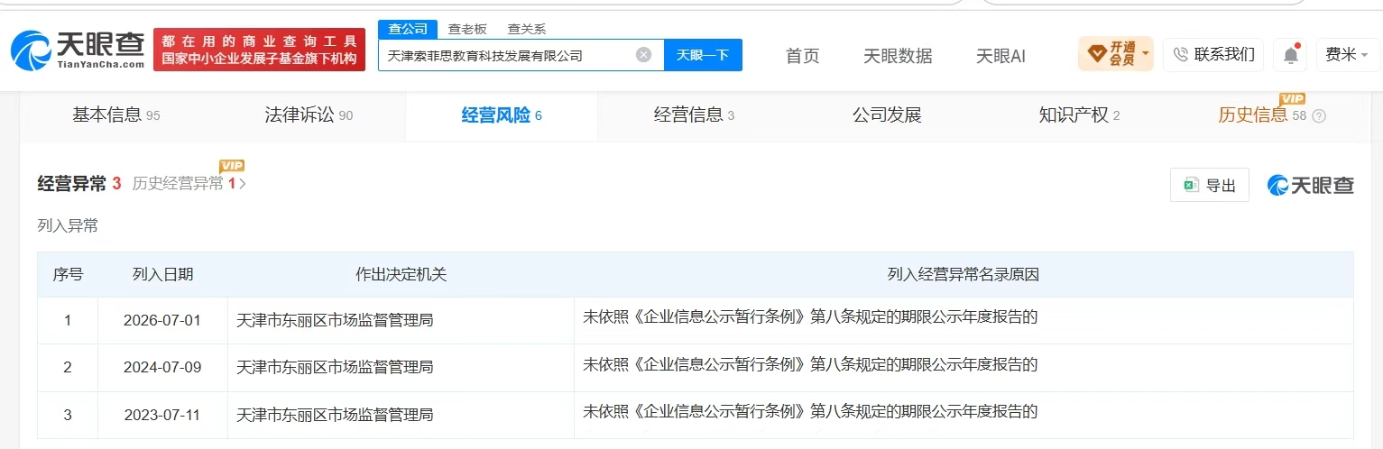This screenshot has height=449, width=1383.
Task: Open 天眼数据 in the top navigation
Action: [898, 56]
